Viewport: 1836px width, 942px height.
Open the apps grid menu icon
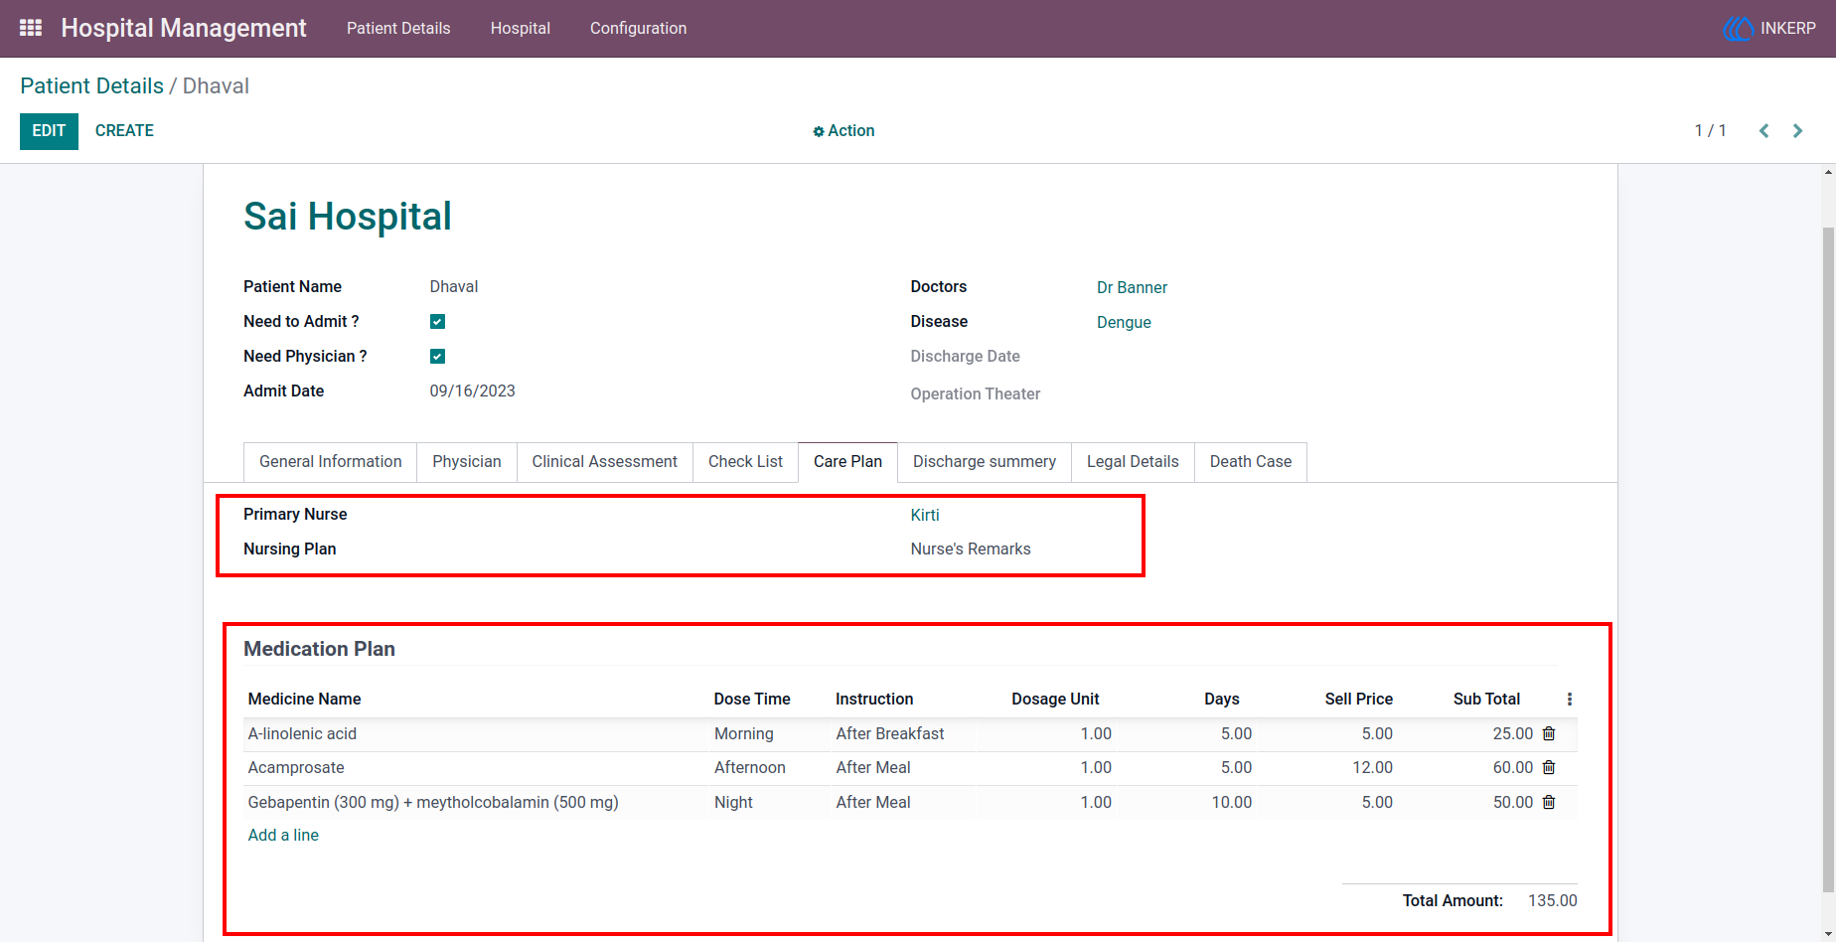tap(31, 28)
